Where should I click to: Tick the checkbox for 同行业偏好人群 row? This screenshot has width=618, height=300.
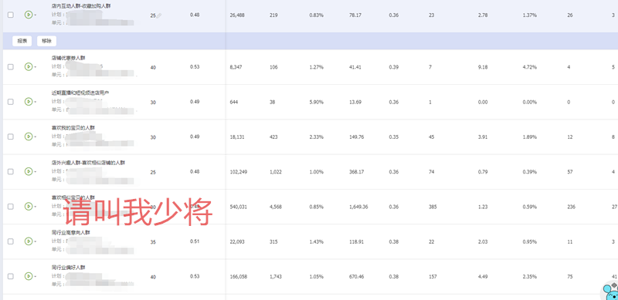point(11,276)
